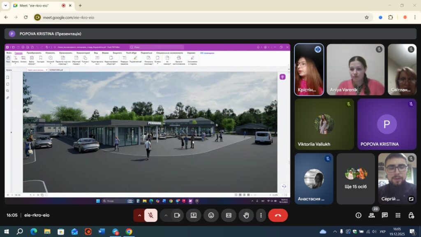This screenshot has height=237, width=421.
Task: Open the activities grid icon
Action: coord(398,215)
